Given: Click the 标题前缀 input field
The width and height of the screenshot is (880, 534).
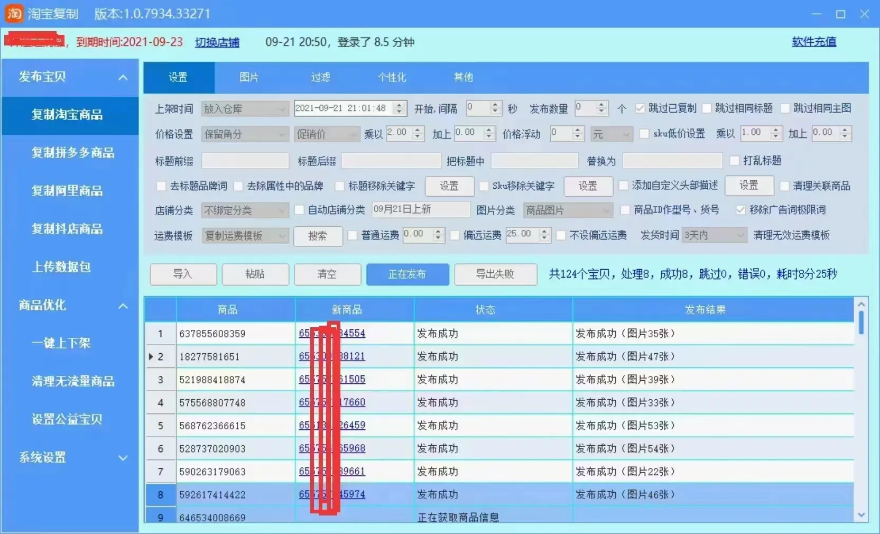Looking at the screenshot, I should (x=245, y=161).
